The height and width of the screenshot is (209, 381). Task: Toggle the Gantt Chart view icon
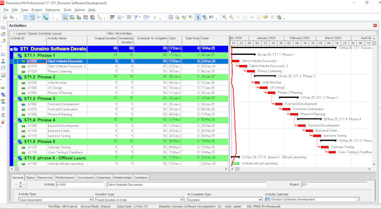(32, 17)
